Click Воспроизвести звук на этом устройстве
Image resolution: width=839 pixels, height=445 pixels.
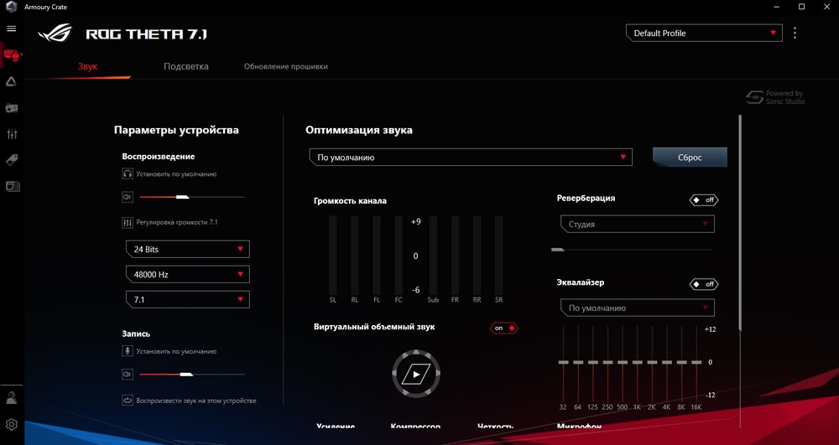[x=195, y=400]
